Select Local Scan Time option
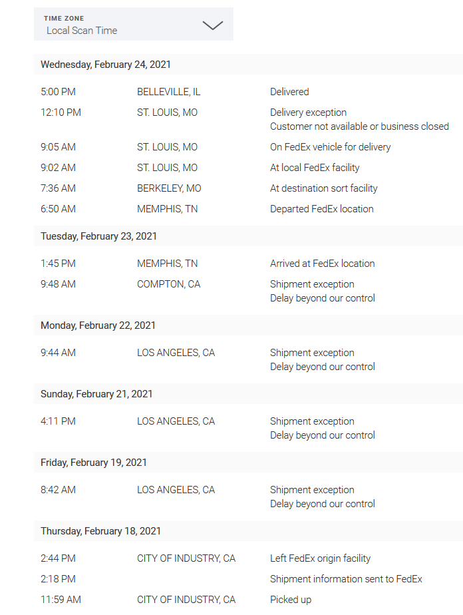Image resolution: width=463 pixels, height=615 pixels. point(81,30)
